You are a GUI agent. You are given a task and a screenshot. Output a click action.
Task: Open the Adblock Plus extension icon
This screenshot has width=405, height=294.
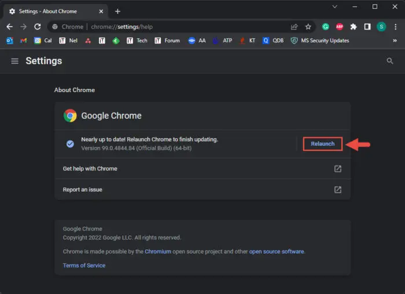[x=340, y=27]
